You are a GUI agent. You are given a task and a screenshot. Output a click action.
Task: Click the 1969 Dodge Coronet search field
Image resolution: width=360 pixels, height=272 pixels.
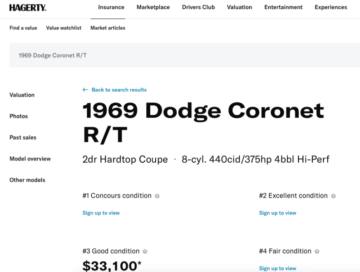coord(182,55)
